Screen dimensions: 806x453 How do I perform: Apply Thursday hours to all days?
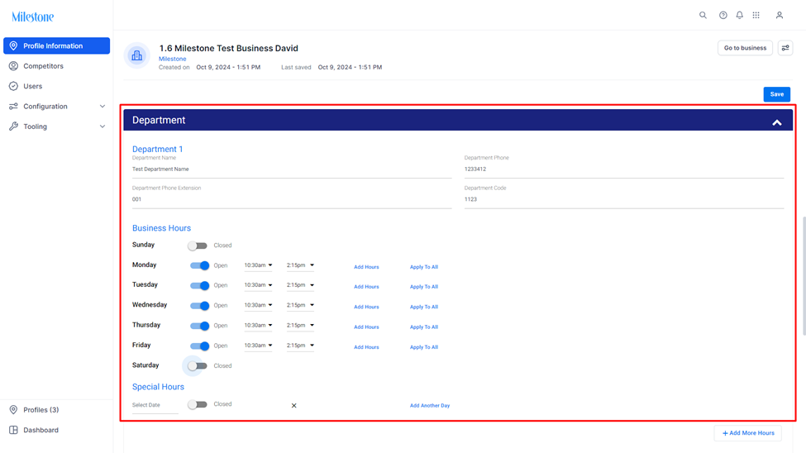(424, 327)
